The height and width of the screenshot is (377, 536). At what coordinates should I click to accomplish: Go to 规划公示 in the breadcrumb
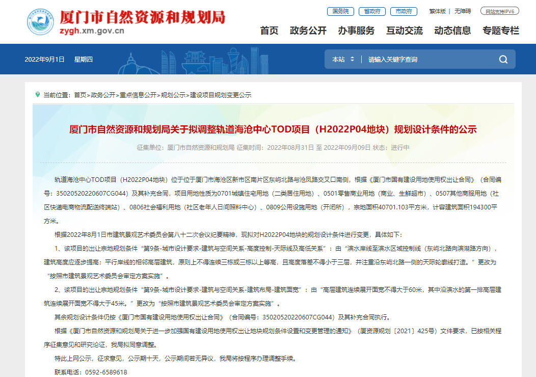tap(173, 95)
